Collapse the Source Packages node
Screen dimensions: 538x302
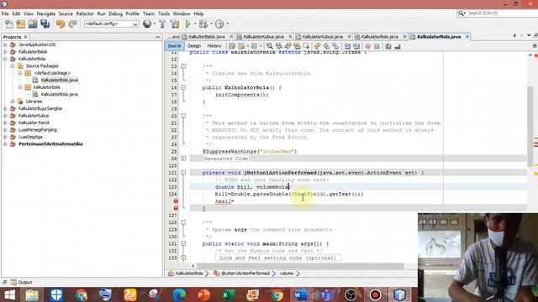pos(13,65)
